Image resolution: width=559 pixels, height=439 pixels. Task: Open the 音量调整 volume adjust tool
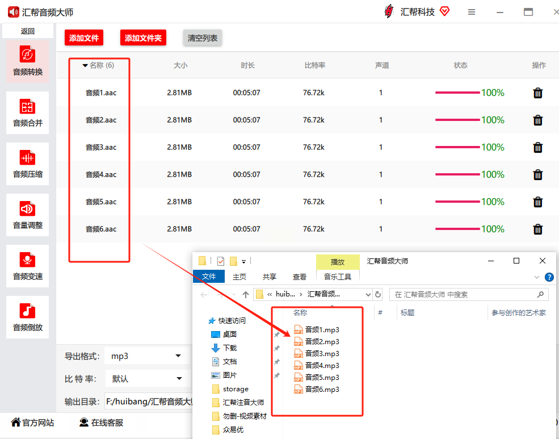tap(27, 215)
